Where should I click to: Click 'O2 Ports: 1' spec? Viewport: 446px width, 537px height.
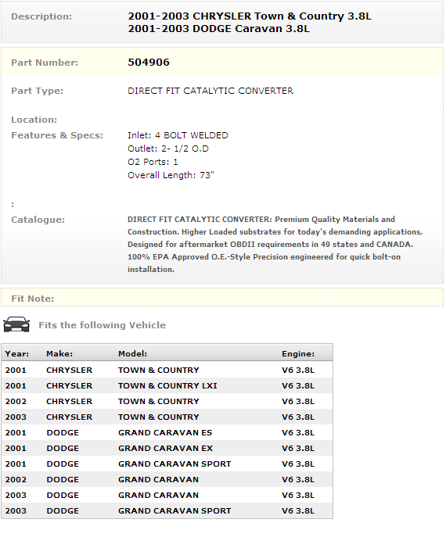click(x=153, y=162)
